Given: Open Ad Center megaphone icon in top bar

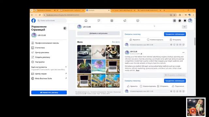Looking at the screenshot, I should point(125,20).
